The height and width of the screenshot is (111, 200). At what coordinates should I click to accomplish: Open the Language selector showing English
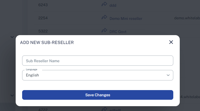pyautogui.click(x=98, y=75)
